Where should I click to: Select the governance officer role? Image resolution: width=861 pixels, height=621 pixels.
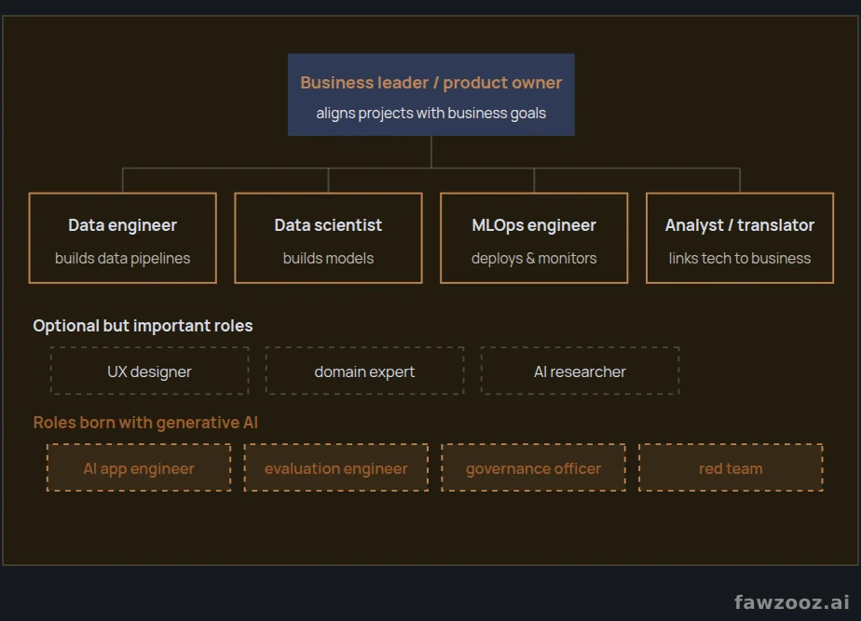(x=533, y=468)
